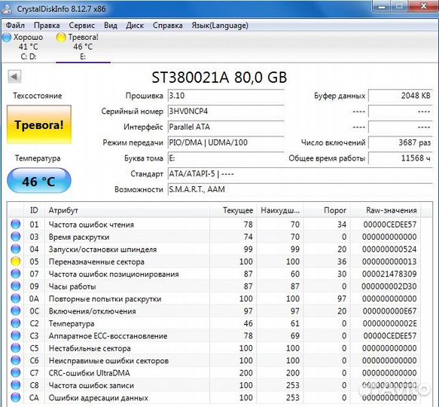Click the transfer mode field PIO/DMA | UDMA/100
The image size is (439, 407).
[x=226, y=142]
